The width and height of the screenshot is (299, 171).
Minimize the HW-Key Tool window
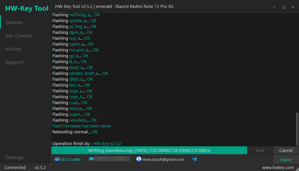(274, 7)
